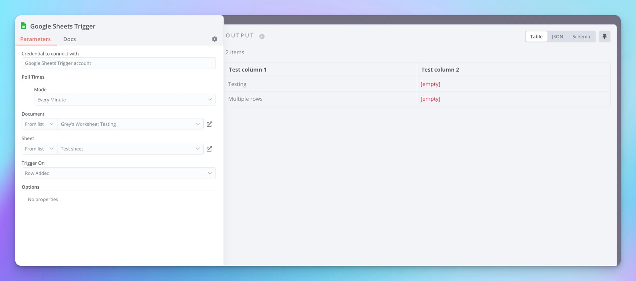Select the Table output view
This screenshot has height=281, width=636.
point(536,36)
